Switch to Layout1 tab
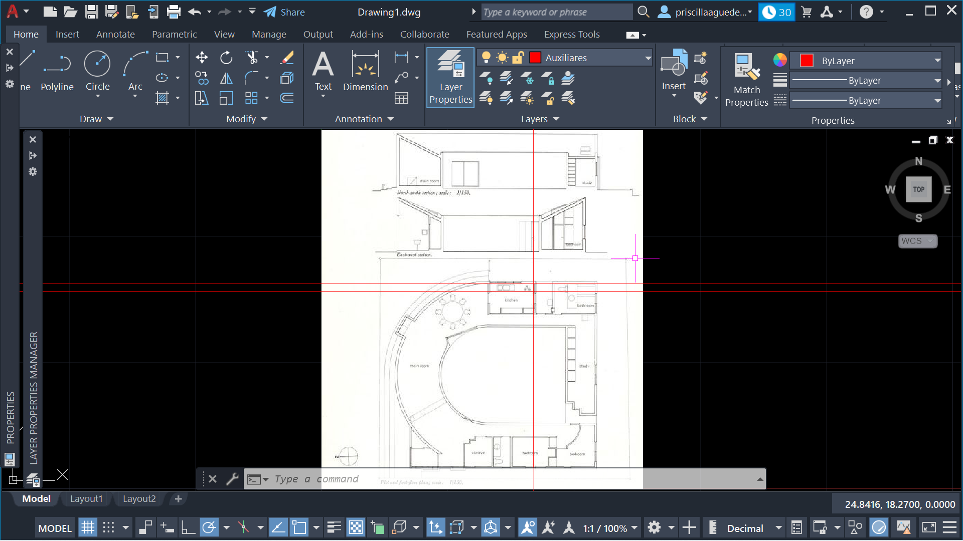 pyautogui.click(x=86, y=498)
